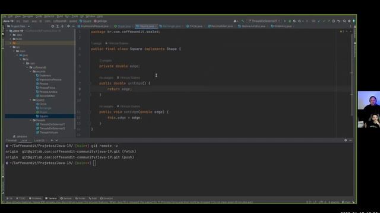
Task: Click the Square breadcrumb in the navigation bar
Action: [85, 21]
